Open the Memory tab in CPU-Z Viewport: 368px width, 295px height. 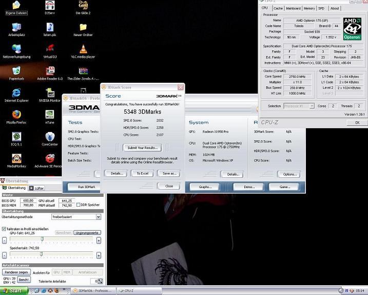coord(309,8)
